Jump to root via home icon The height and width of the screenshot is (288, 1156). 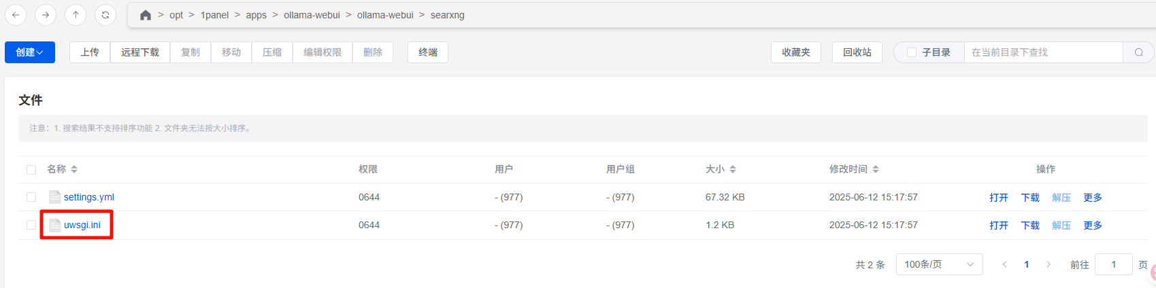[146, 15]
